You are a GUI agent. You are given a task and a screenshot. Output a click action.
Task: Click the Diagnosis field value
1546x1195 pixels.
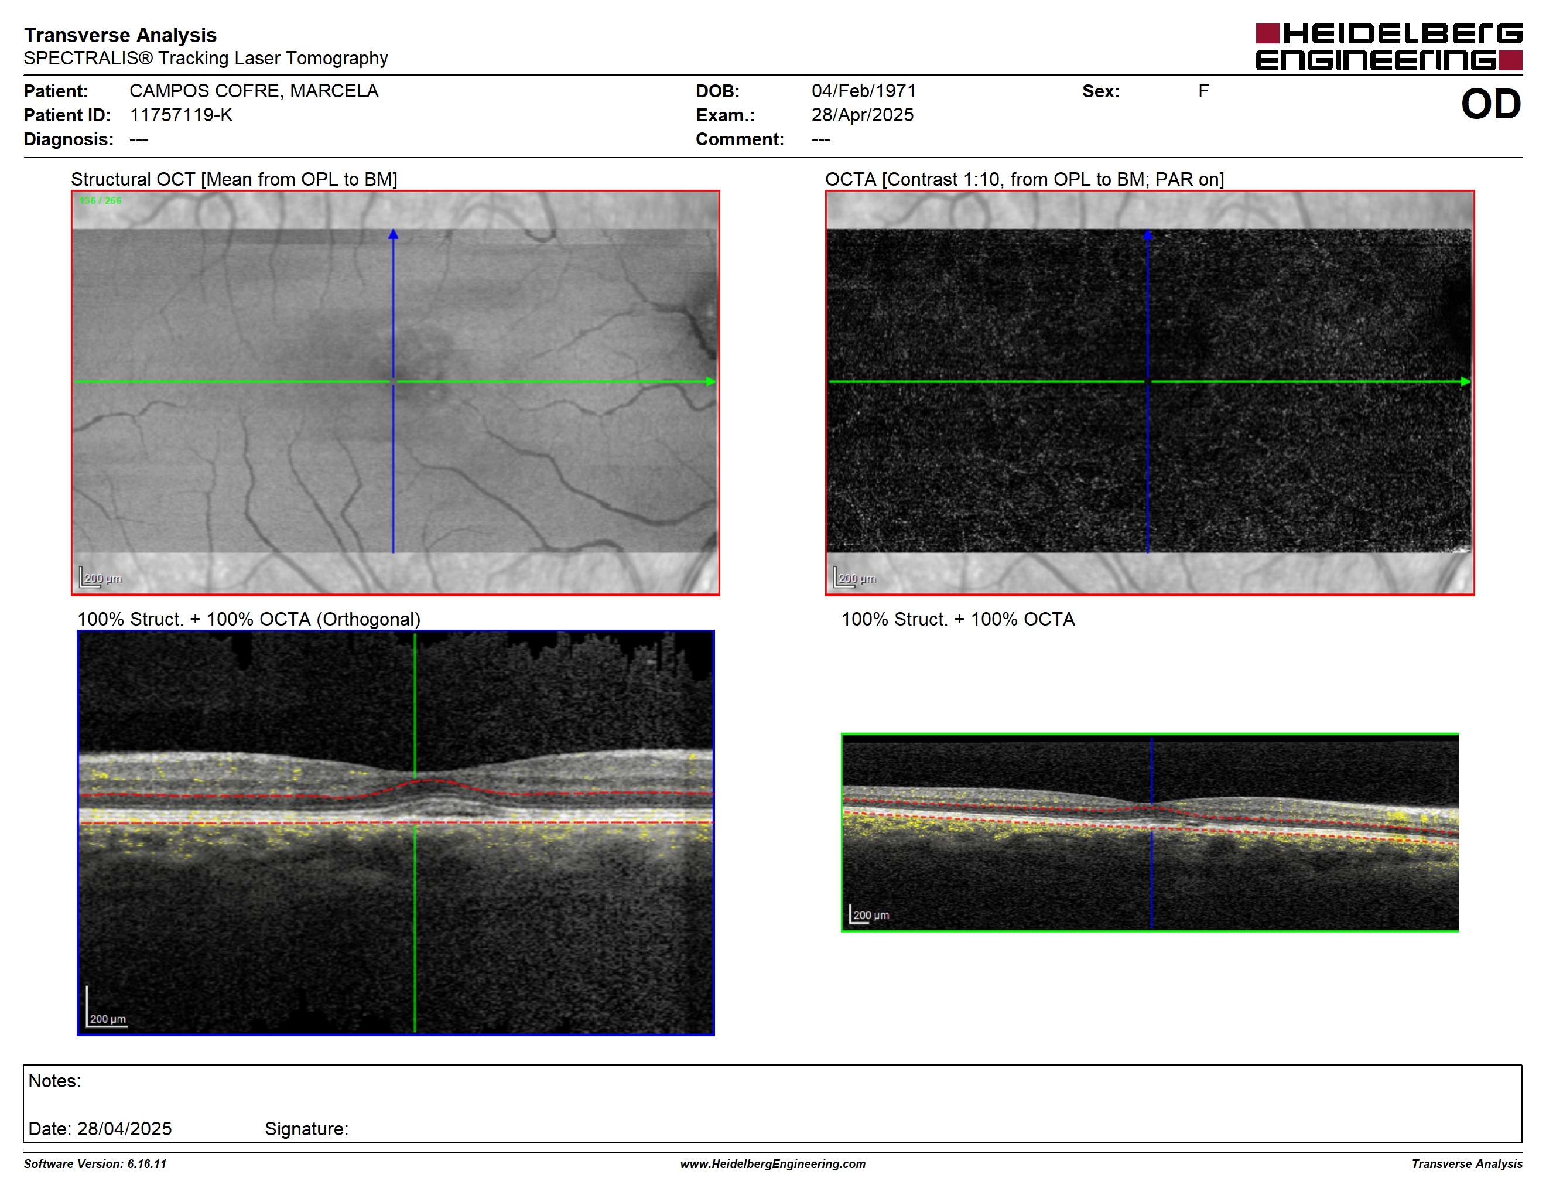[x=139, y=139]
